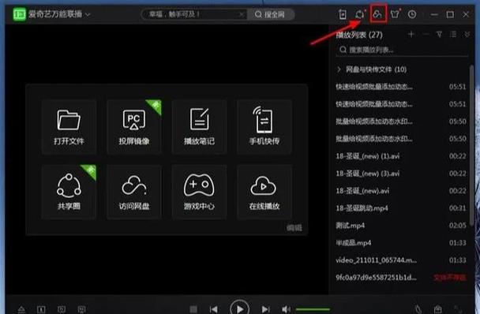Open the 播放笔记 tile
The width and height of the screenshot is (480, 314).
[x=199, y=127]
